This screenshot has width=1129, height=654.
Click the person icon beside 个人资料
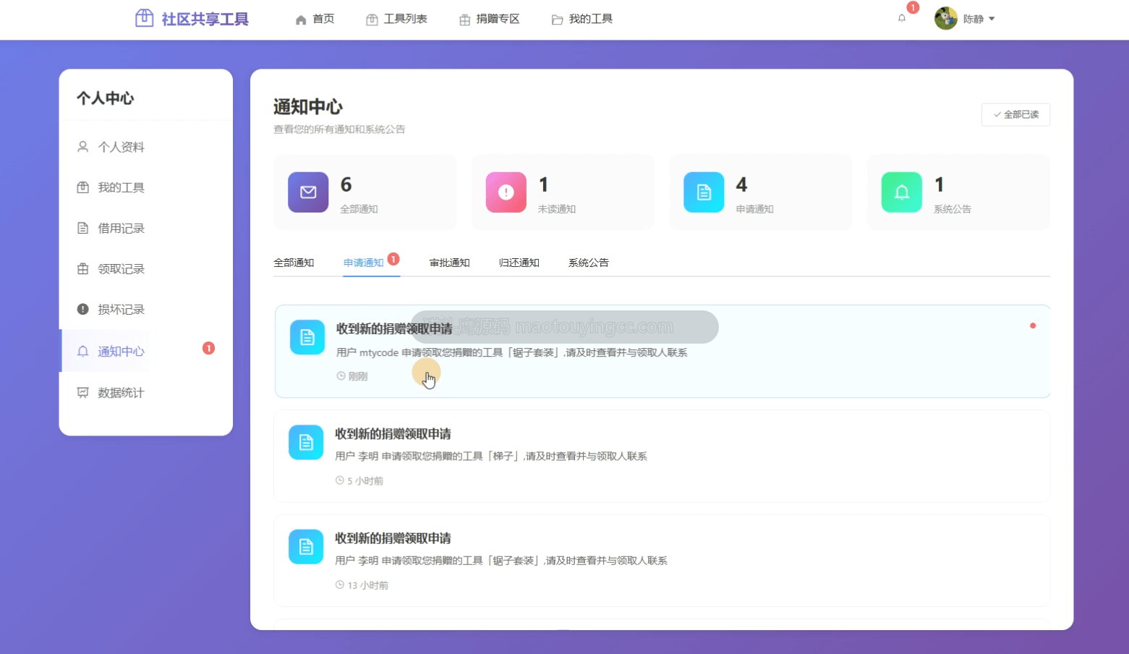83,147
